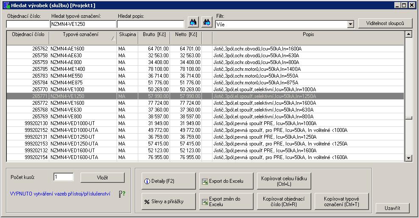
Task: Click the Hledat popis input field
Action: click(x=151, y=24)
